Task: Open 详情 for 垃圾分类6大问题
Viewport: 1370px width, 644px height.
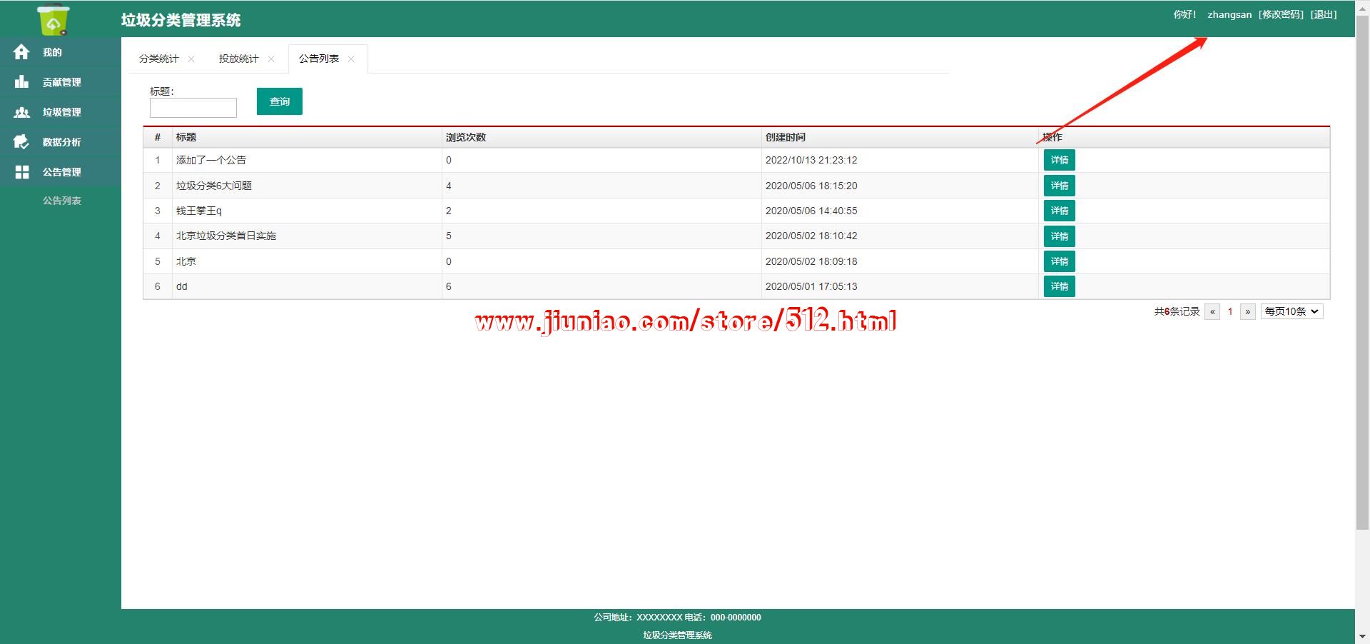Action: [1059, 186]
